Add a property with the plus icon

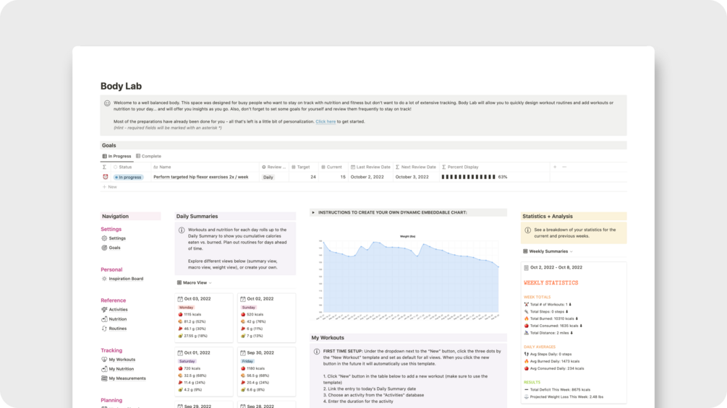pos(555,167)
